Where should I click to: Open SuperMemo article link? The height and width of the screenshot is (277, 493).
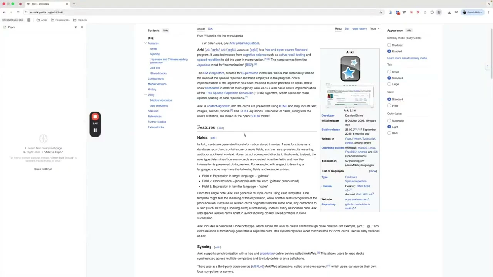pos(250,73)
